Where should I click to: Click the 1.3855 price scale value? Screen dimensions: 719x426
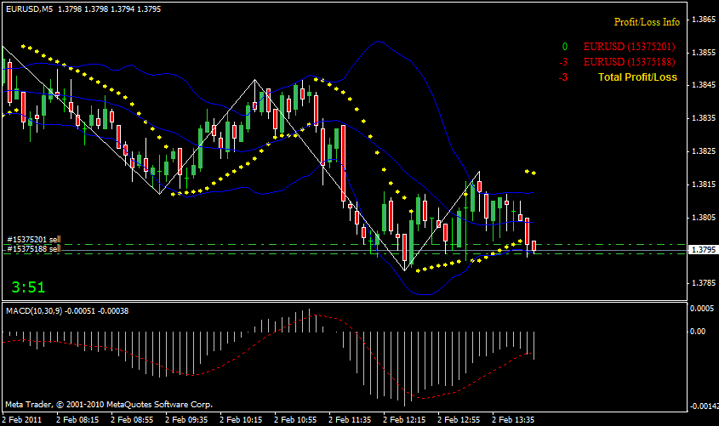[704, 52]
